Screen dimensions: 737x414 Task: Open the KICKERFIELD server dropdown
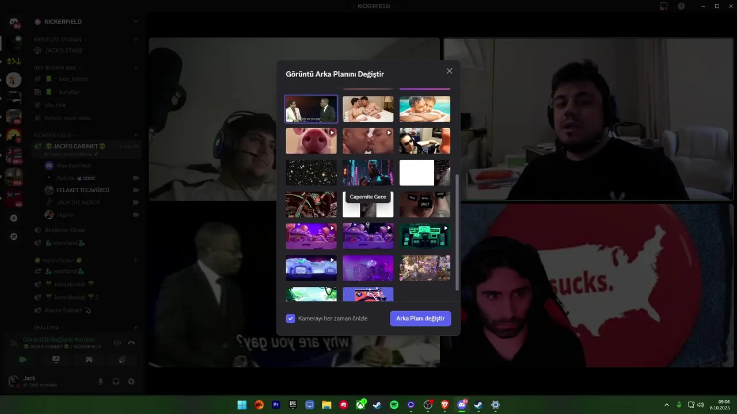[86, 22]
